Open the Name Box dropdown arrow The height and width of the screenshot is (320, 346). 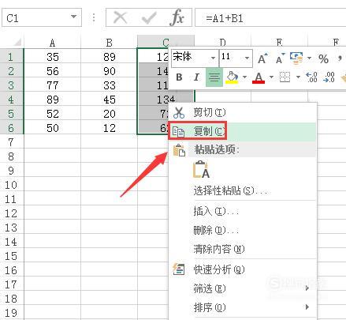[74, 17]
